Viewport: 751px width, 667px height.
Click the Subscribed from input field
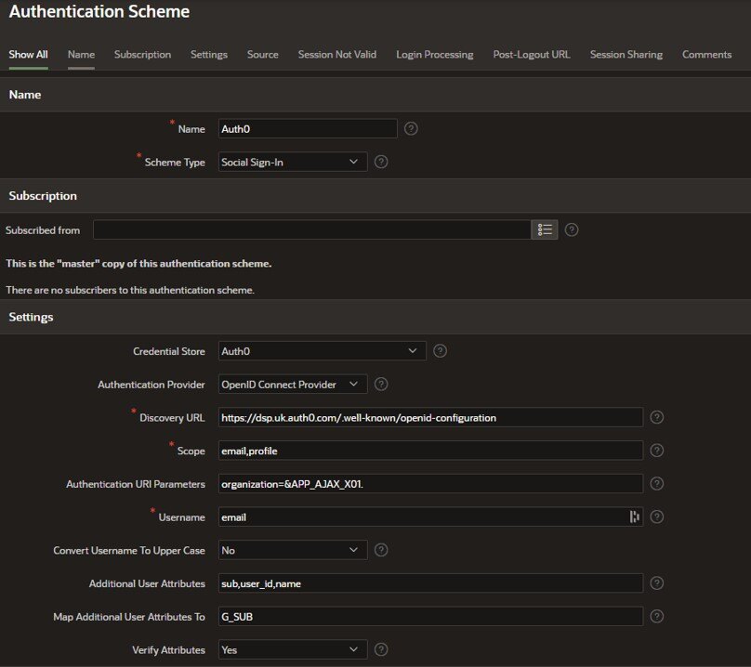coord(311,229)
